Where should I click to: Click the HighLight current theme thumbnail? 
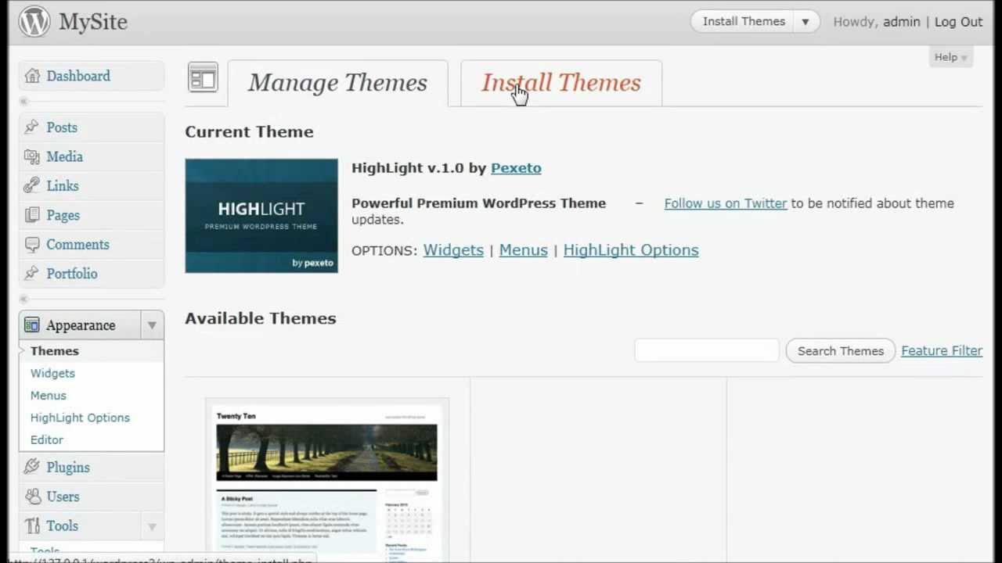(261, 216)
